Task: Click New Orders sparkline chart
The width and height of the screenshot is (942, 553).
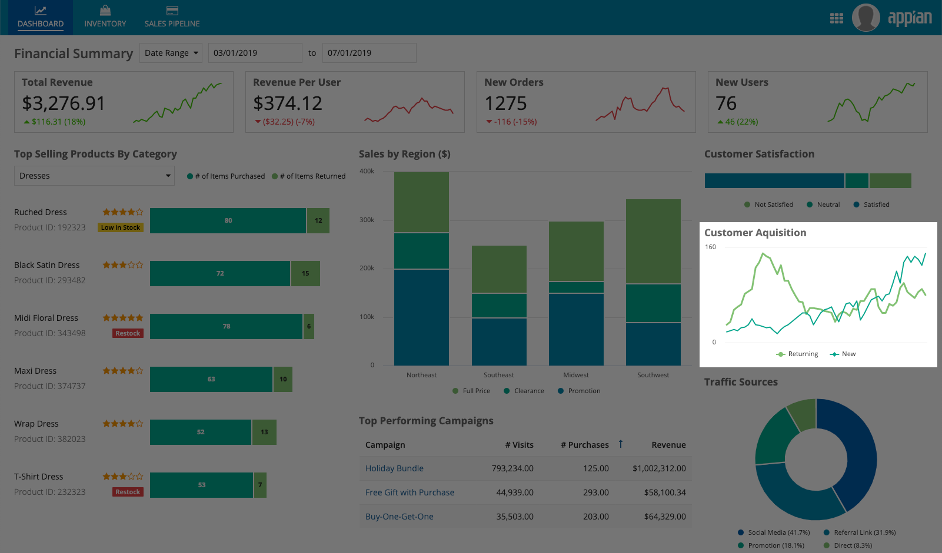Action: 640,104
